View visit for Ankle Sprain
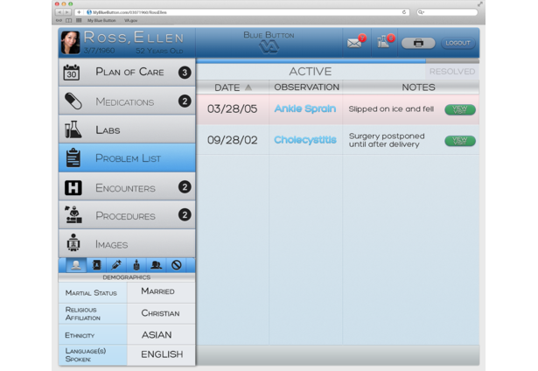This screenshot has height=371, width=538. point(460,110)
